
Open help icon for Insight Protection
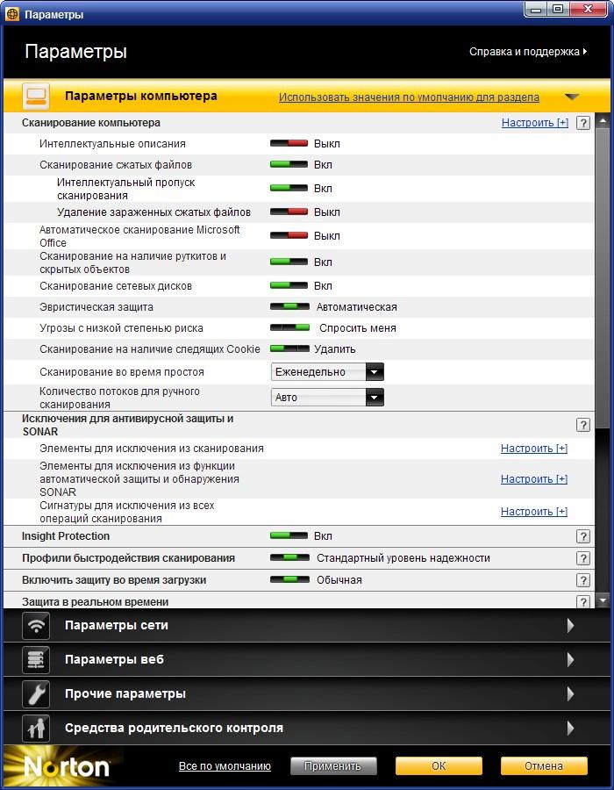pyautogui.click(x=582, y=536)
